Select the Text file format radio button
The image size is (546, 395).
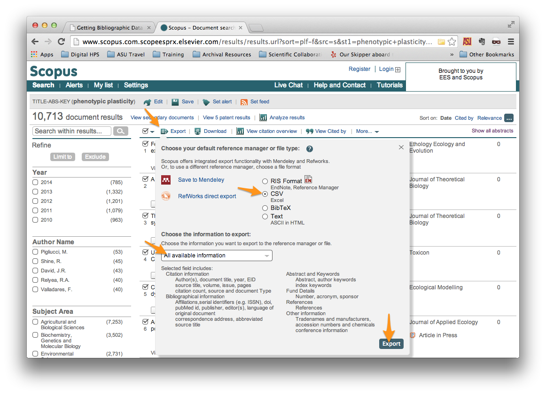[x=265, y=217]
